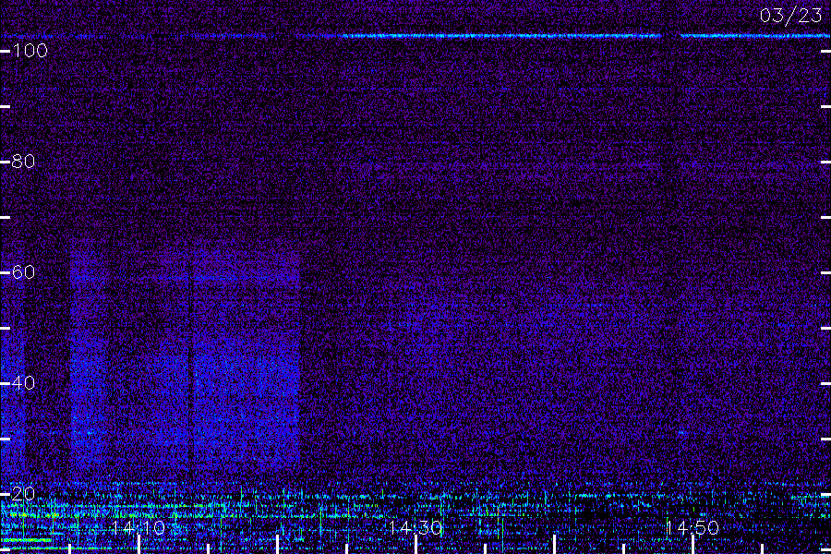Click the 14:50 time label

692,527
